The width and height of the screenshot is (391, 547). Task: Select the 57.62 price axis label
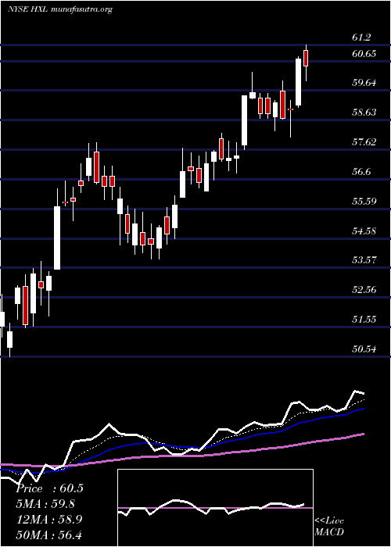click(x=364, y=142)
